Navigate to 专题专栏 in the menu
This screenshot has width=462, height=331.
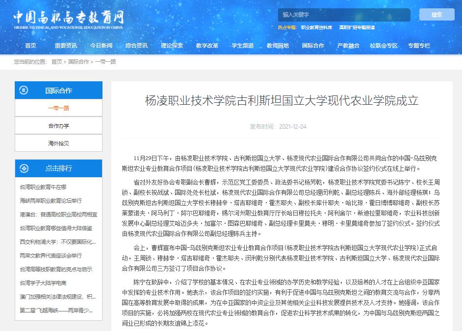coord(419,46)
